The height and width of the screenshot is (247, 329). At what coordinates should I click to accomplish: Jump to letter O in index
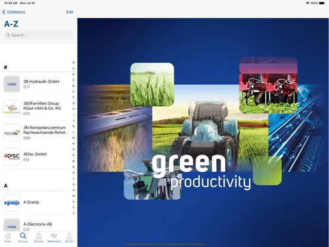[73, 149]
